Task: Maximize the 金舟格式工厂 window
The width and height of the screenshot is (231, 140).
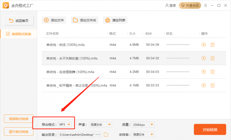Action: (x=219, y=6)
